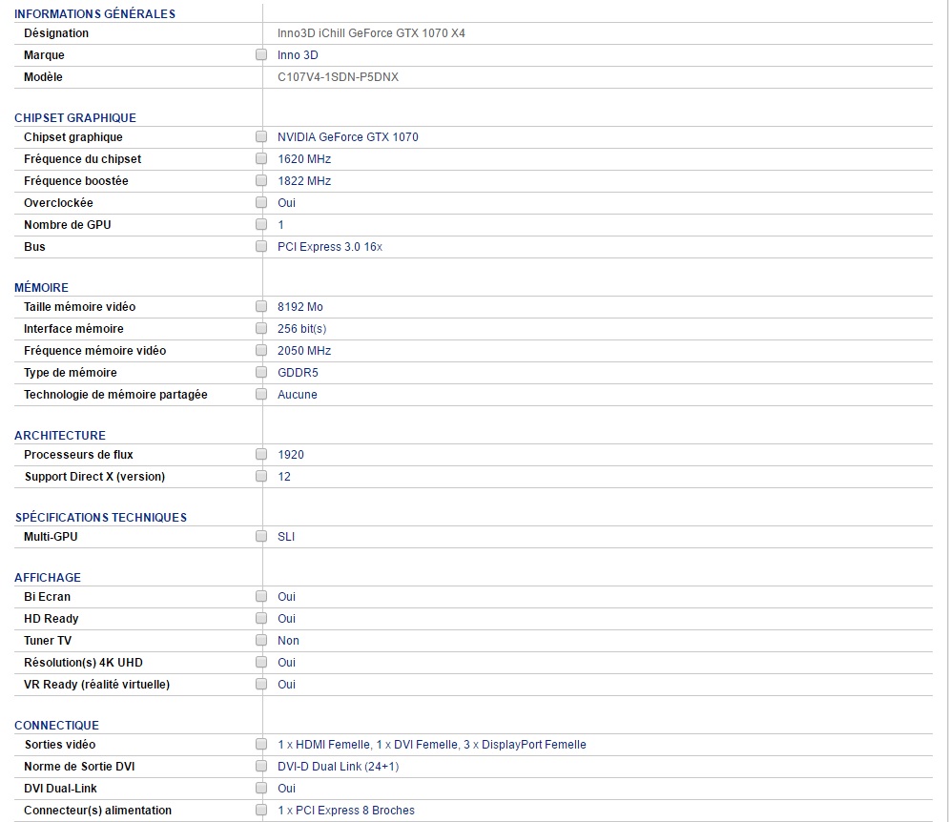The width and height of the screenshot is (949, 822).
Task: Check the box next to Marque Inno 3D
Action: (261, 55)
